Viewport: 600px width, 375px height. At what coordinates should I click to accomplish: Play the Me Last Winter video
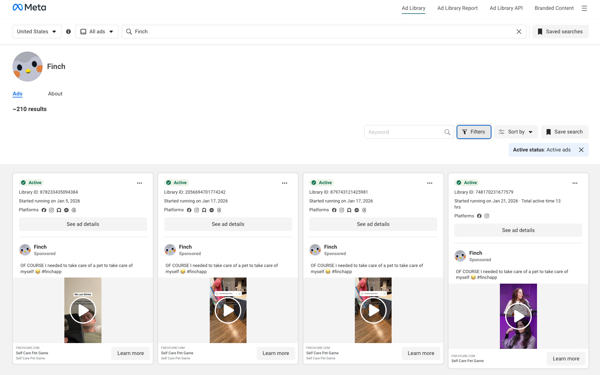click(83, 310)
